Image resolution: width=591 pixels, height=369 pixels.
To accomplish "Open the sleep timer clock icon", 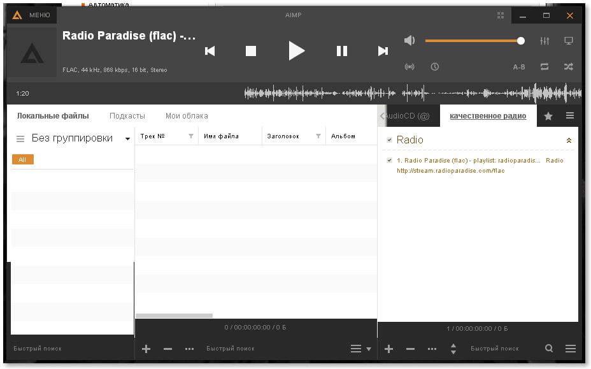I will point(434,67).
